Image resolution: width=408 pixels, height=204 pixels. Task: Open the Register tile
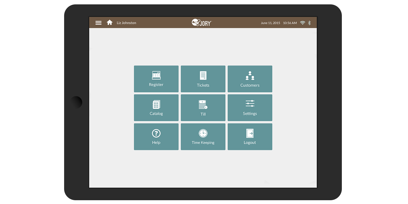click(156, 79)
